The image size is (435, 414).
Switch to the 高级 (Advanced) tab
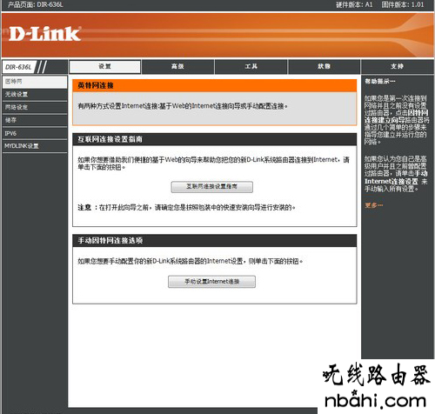177,67
